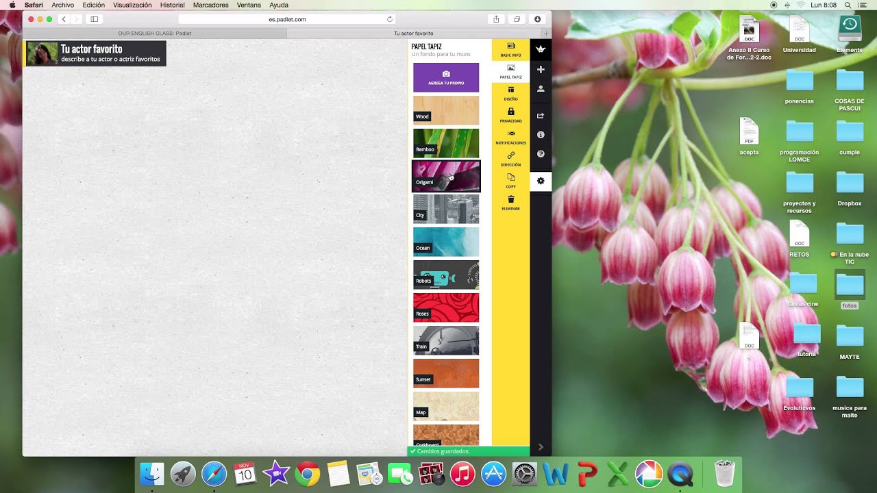Click the help question mark icon
This screenshot has width=877, height=493.
pyautogui.click(x=541, y=154)
